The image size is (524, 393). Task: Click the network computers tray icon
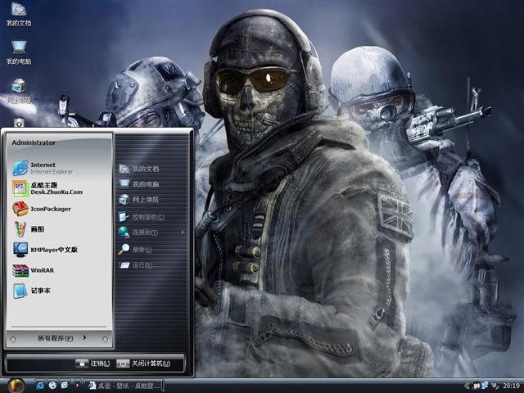485,386
